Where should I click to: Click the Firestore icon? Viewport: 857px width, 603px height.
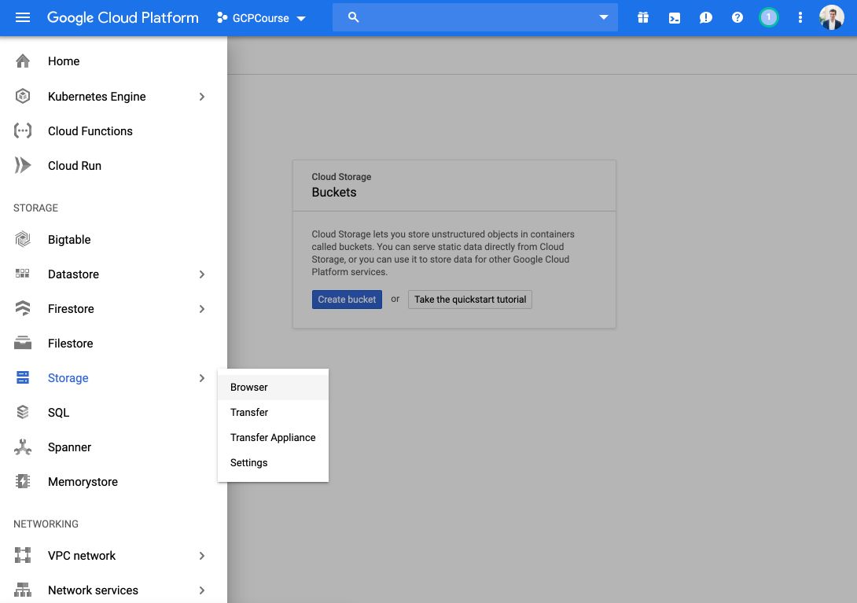point(23,308)
